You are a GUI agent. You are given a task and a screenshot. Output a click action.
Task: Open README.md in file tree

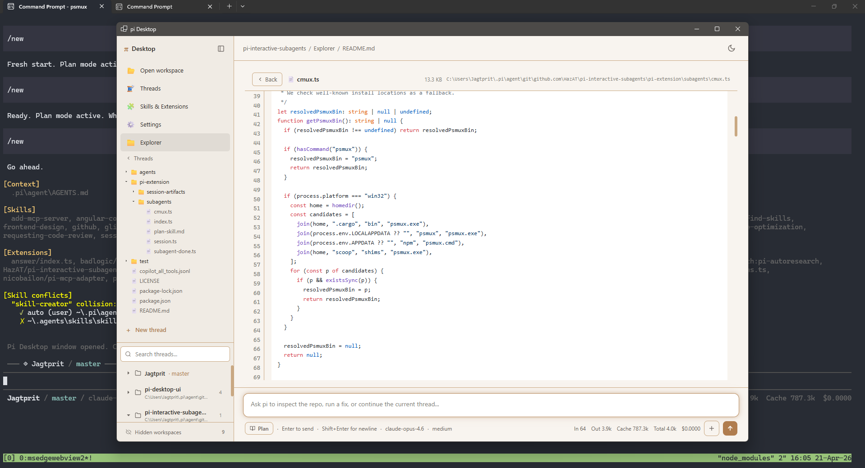(154, 311)
